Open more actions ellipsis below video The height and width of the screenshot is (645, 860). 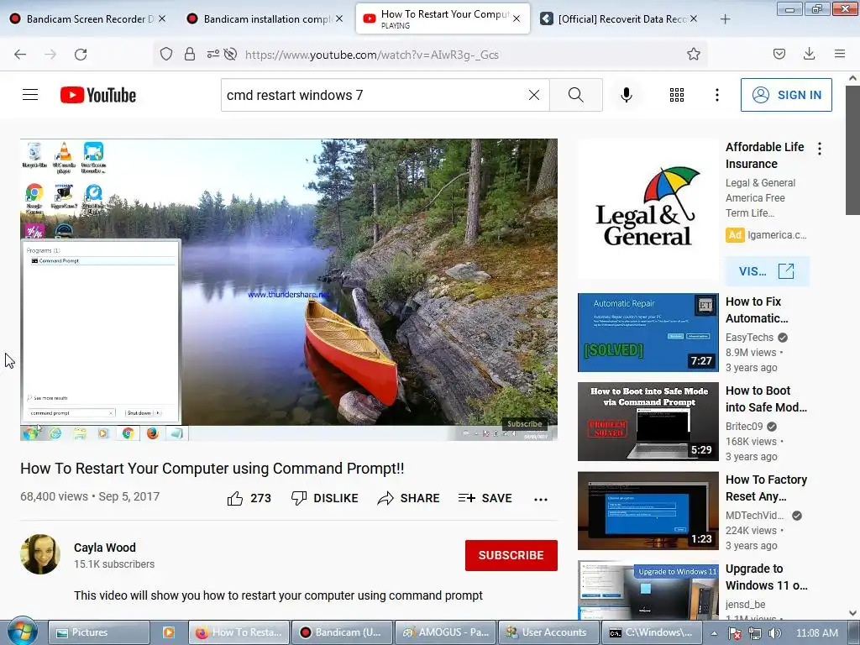pos(541,499)
